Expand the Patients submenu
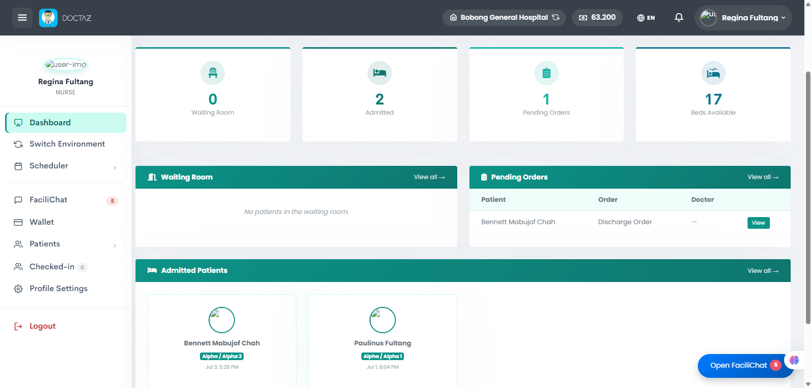 point(65,244)
